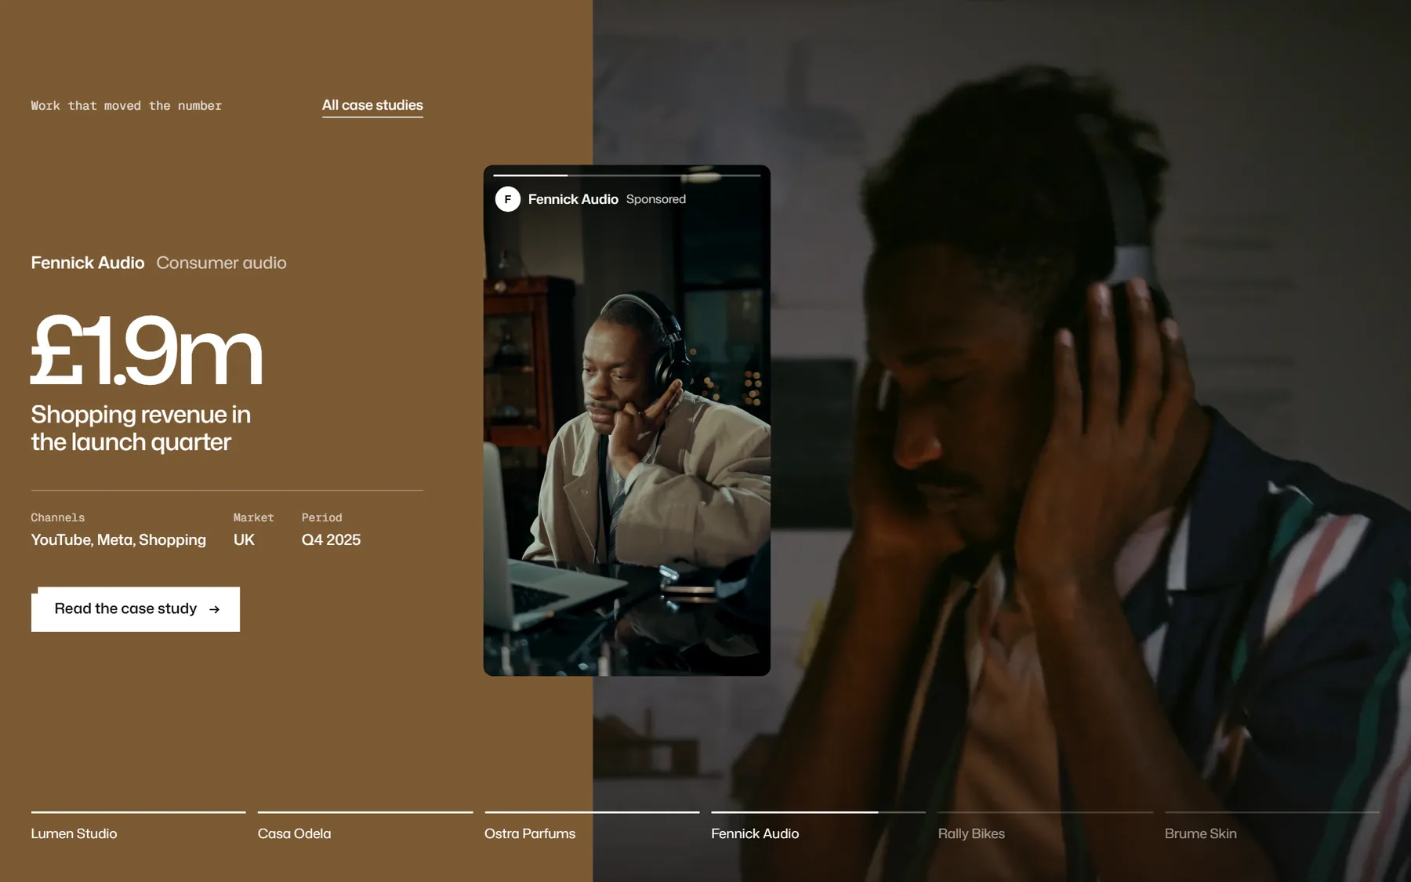The height and width of the screenshot is (882, 1411).
Task: Click the Period label
Action: (322, 517)
